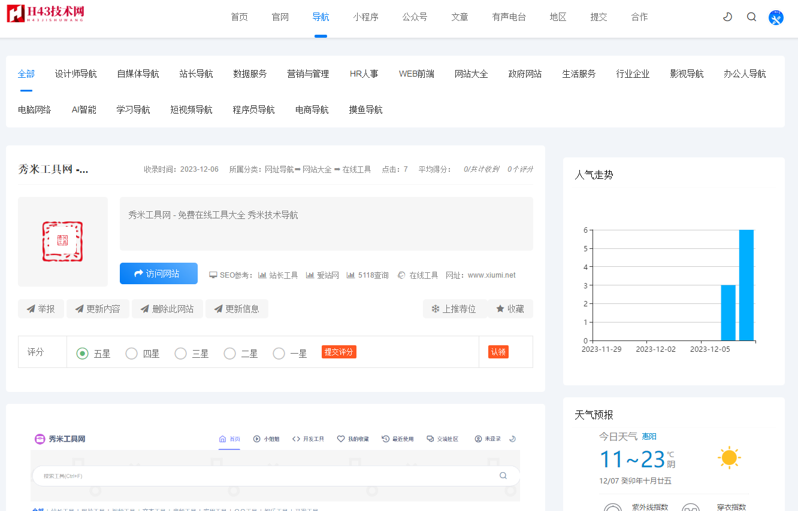Toggle dark mode moon icon
The width and height of the screenshot is (798, 511).
[x=727, y=17]
